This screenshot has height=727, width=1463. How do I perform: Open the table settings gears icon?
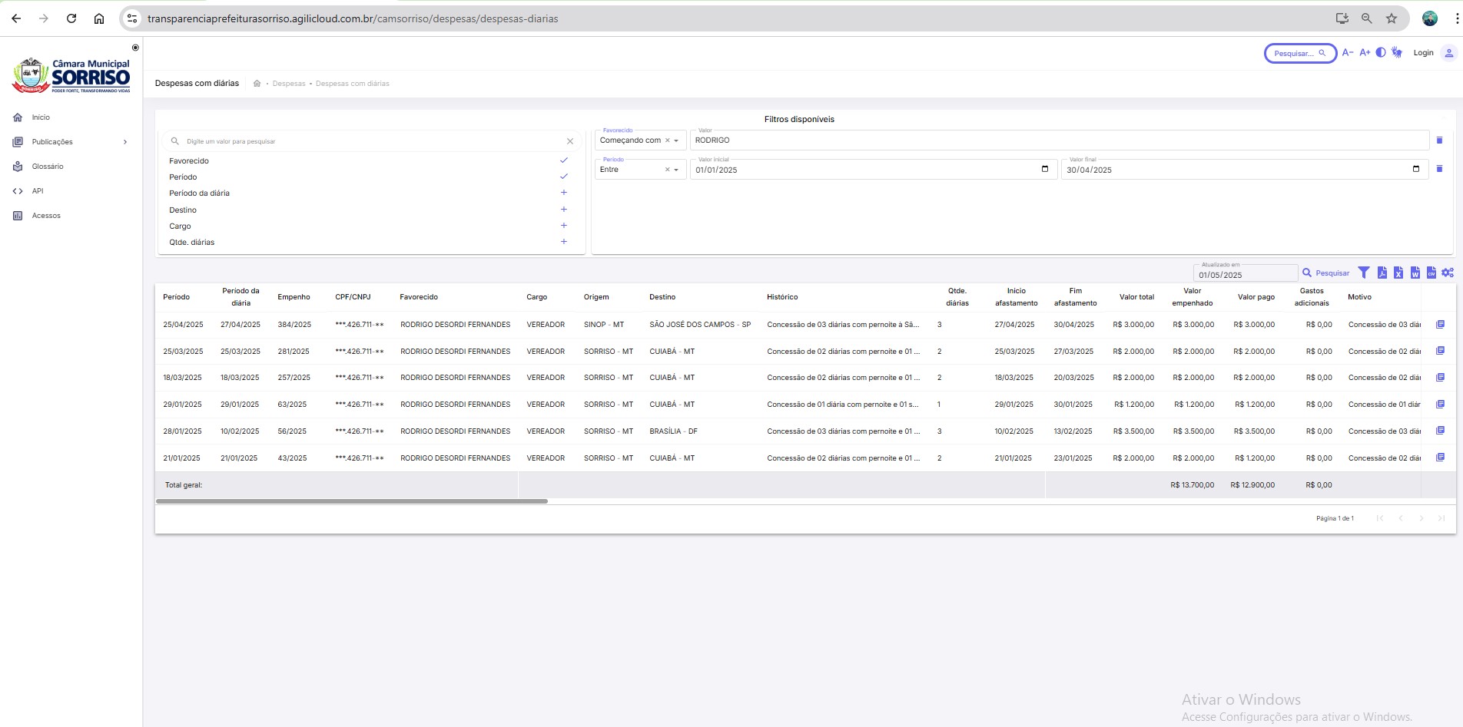click(1448, 273)
